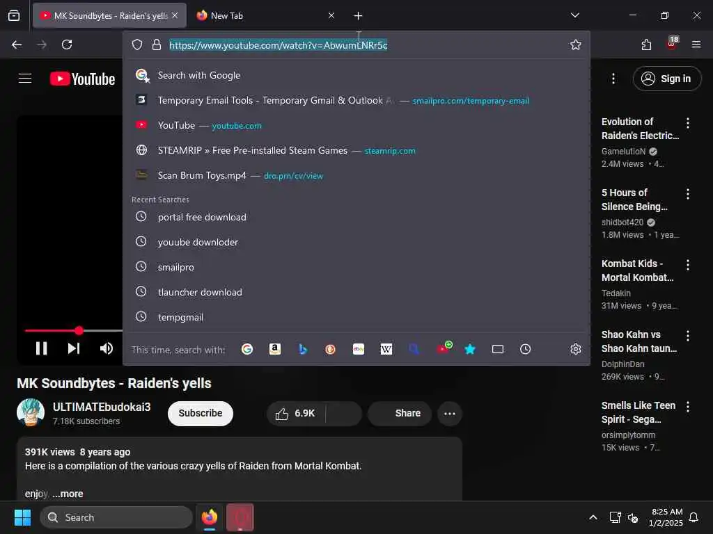Open tracking protection shield icon

tap(137, 44)
